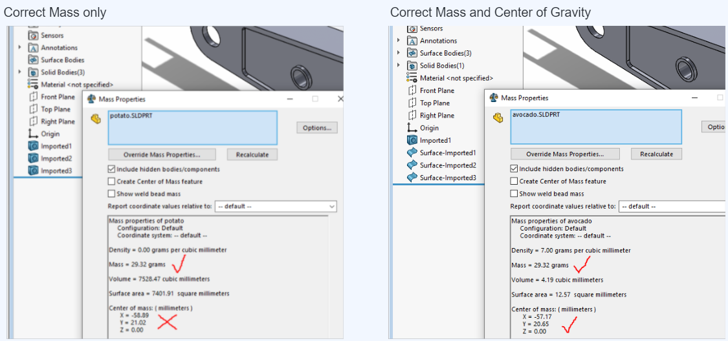Click avocado.SLDPRT selection box
Viewport: 728px width, 341px height.
click(596, 127)
